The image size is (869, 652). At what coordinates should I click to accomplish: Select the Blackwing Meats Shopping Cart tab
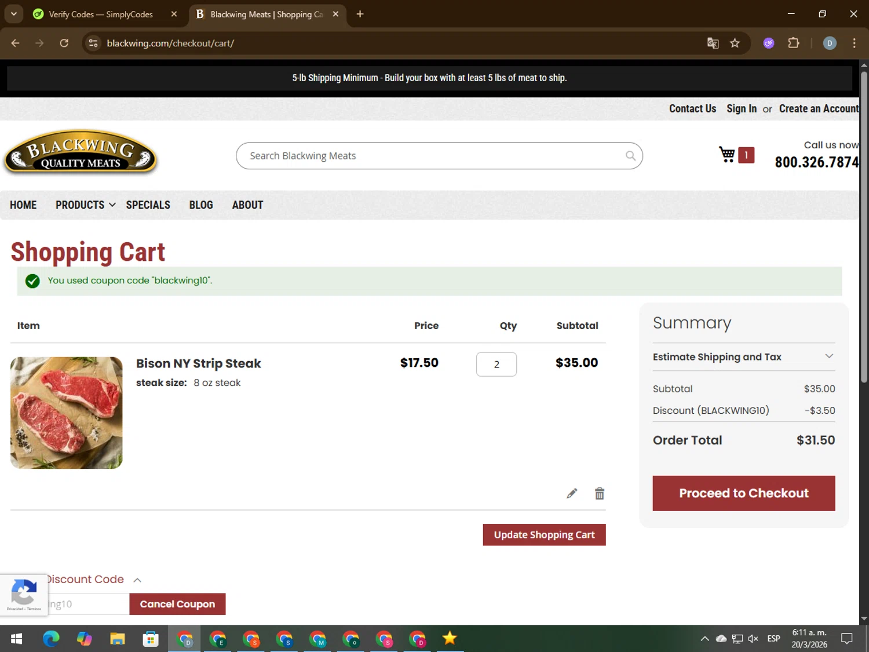point(267,14)
